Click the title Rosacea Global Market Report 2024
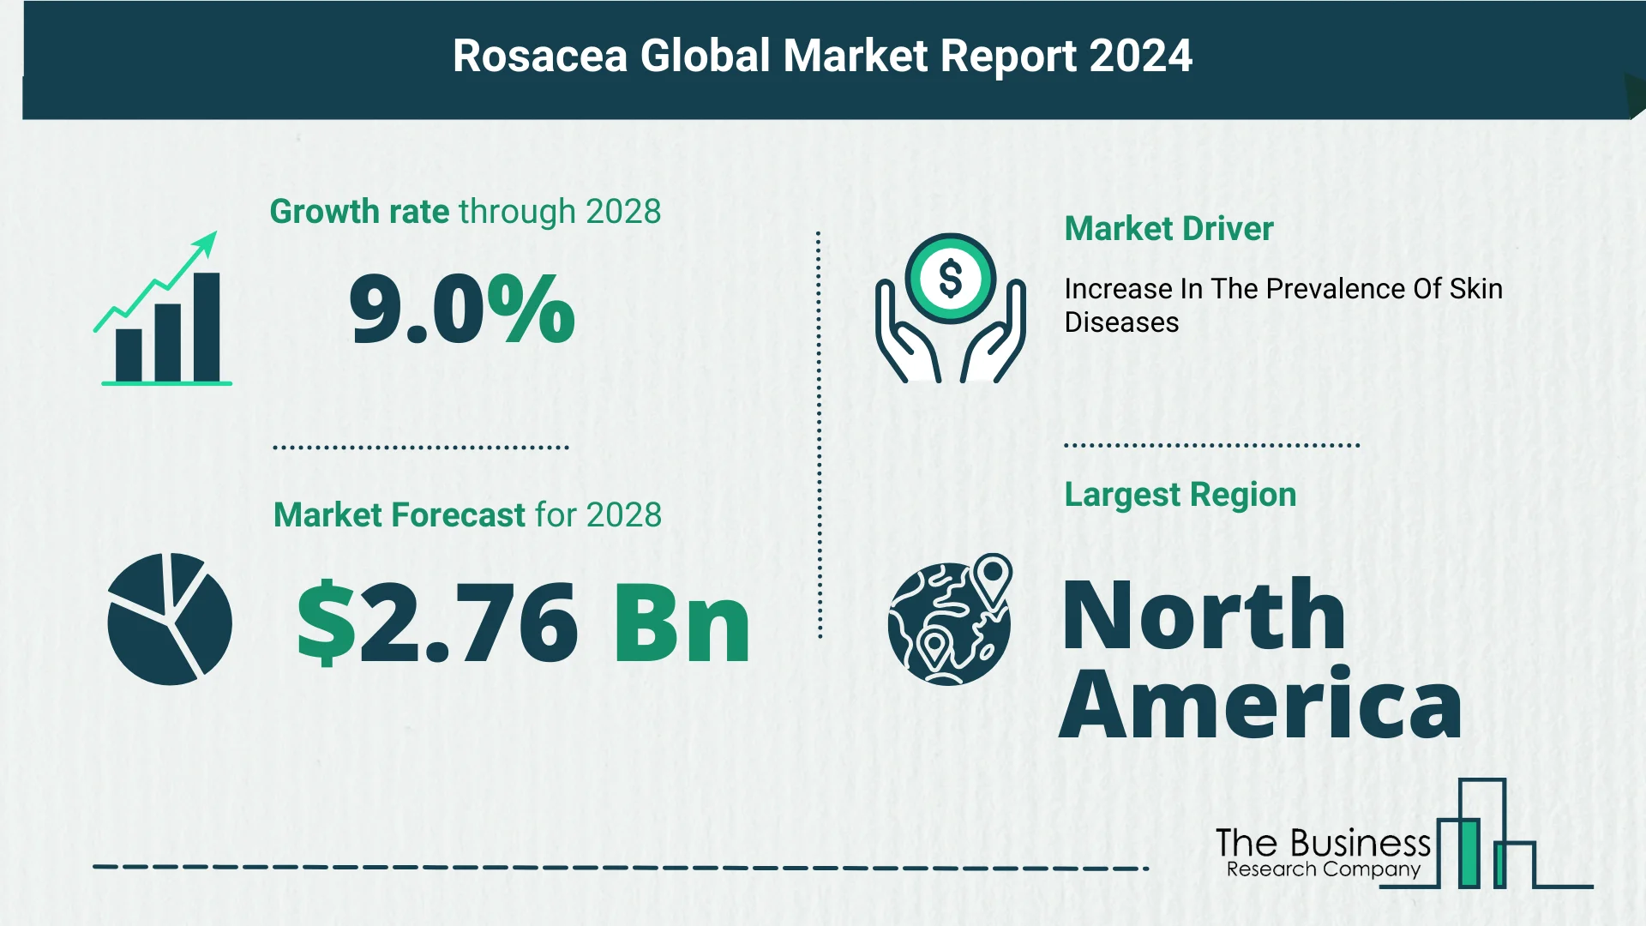1646x926 pixels. point(822,57)
